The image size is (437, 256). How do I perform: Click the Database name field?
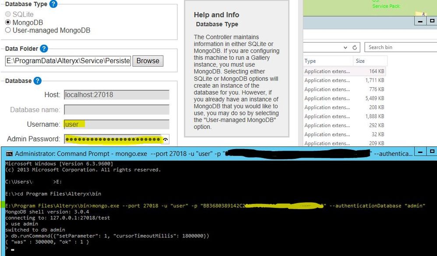tap(116, 110)
